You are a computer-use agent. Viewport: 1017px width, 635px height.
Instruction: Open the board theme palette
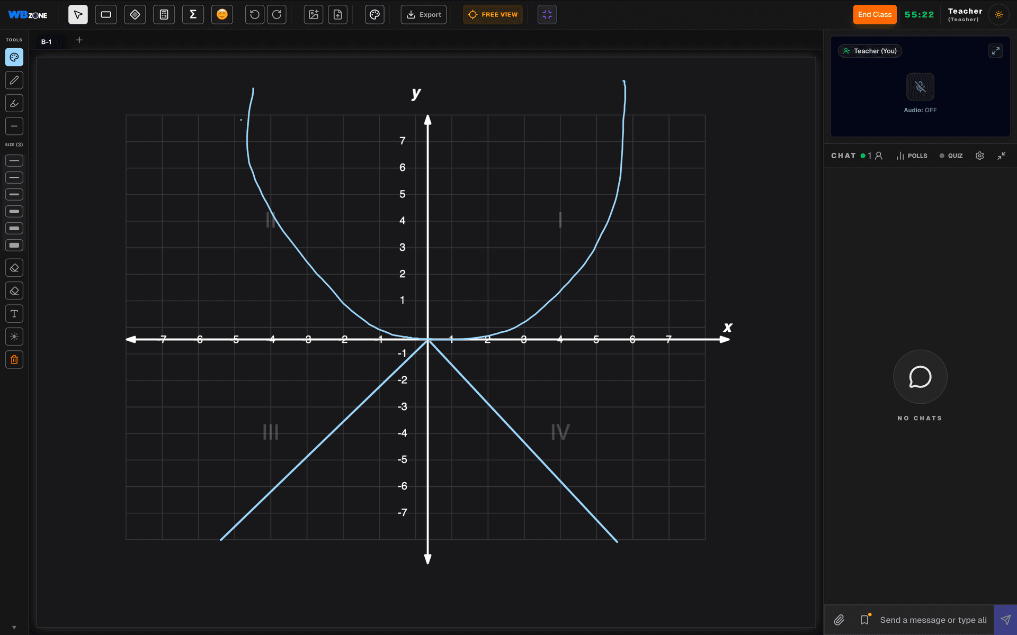[x=374, y=14]
